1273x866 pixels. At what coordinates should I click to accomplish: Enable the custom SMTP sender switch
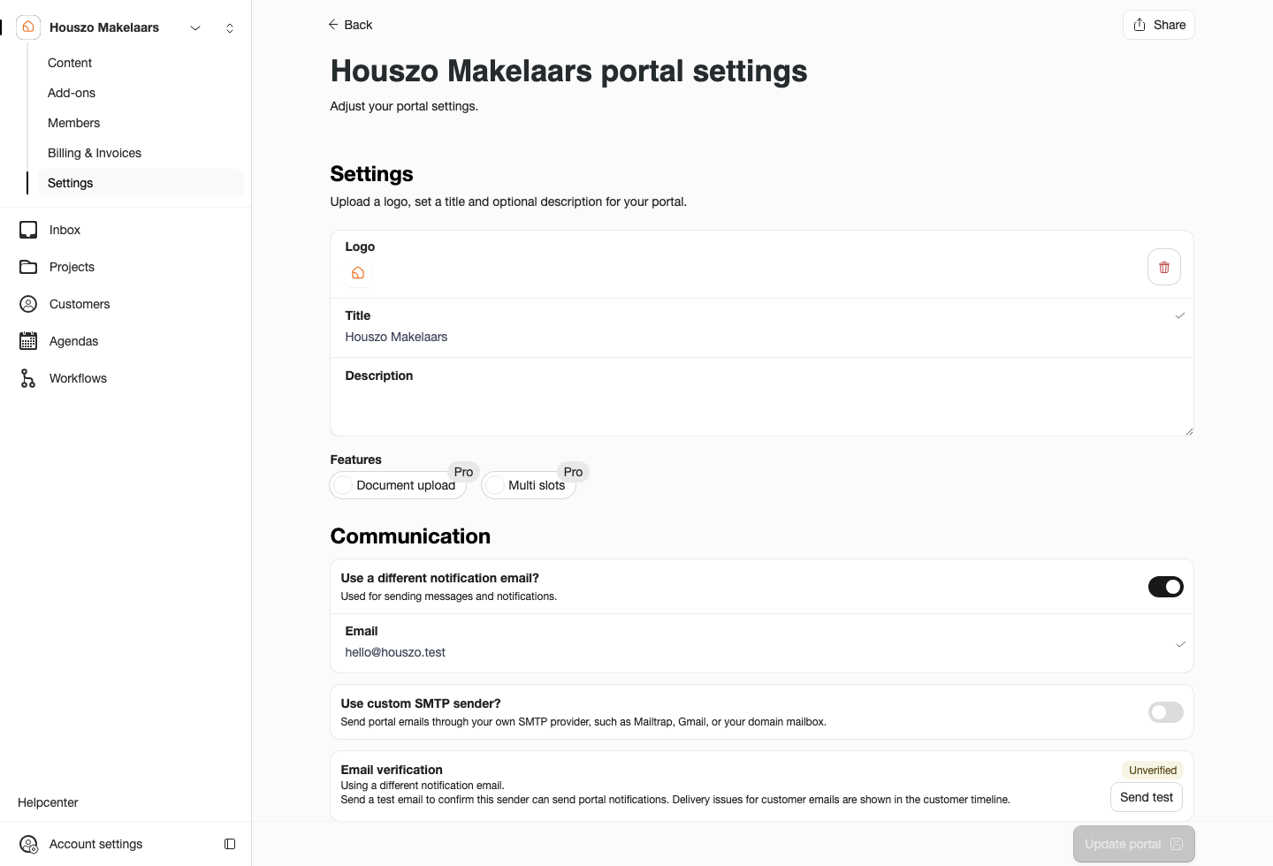click(1166, 712)
